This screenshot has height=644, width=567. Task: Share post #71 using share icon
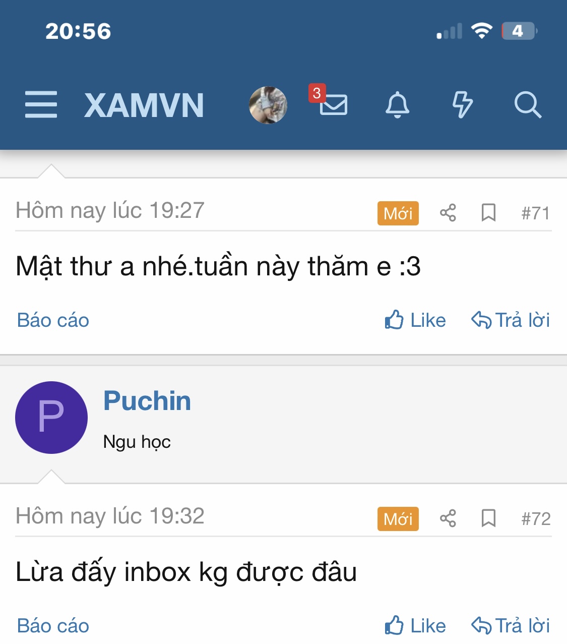point(448,213)
